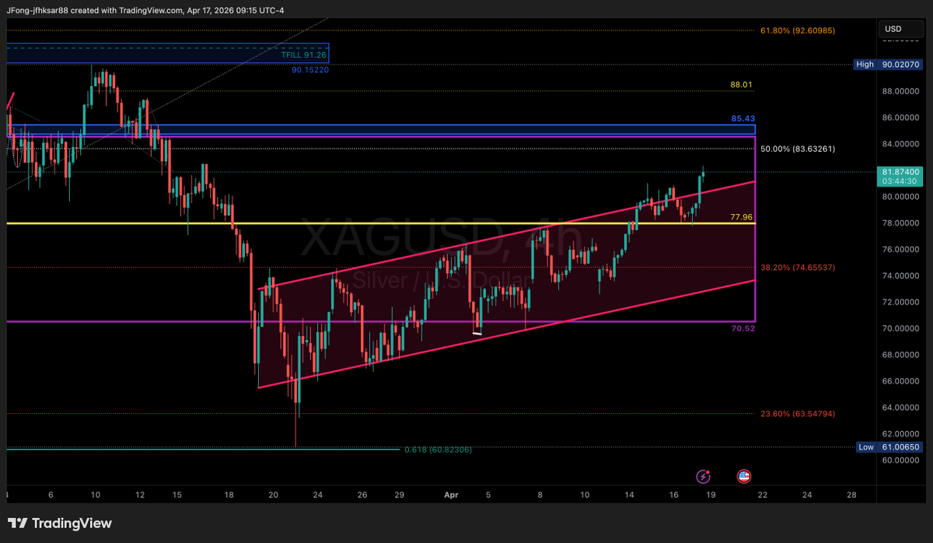Image resolution: width=933 pixels, height=543 pixels.
Task: Select the yellow 88.01 level label
Action: pyautogui.click(x=741, y=84)
